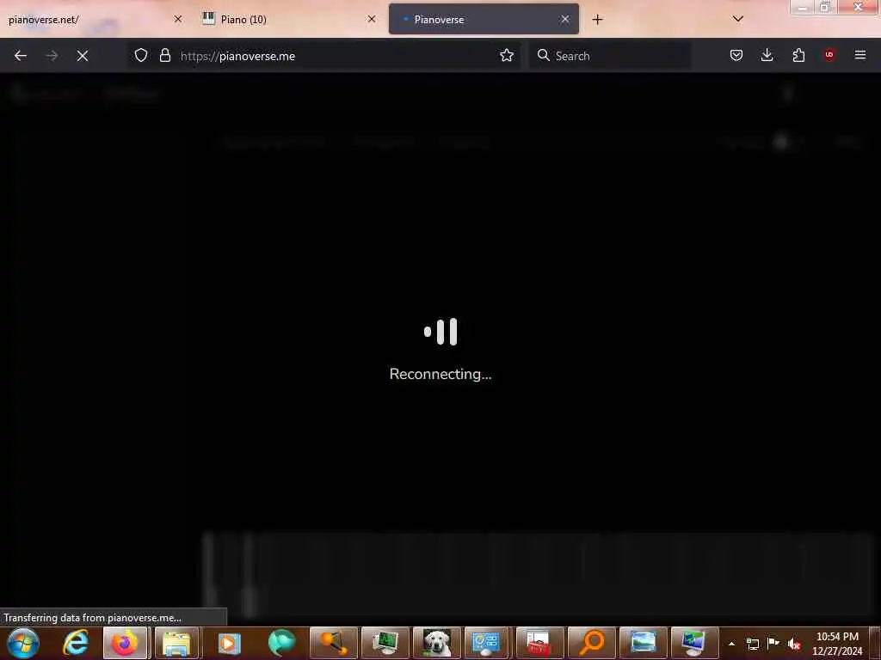The height and width of the screenshot is (660, 881).
Task: Close the Piano (10) tab
Action: (372, 19)
